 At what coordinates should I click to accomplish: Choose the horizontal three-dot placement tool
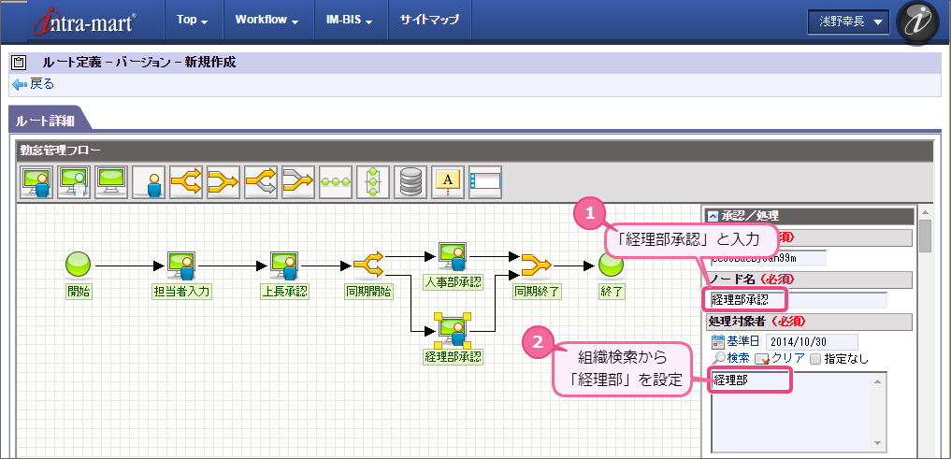(x=336, y=182)
